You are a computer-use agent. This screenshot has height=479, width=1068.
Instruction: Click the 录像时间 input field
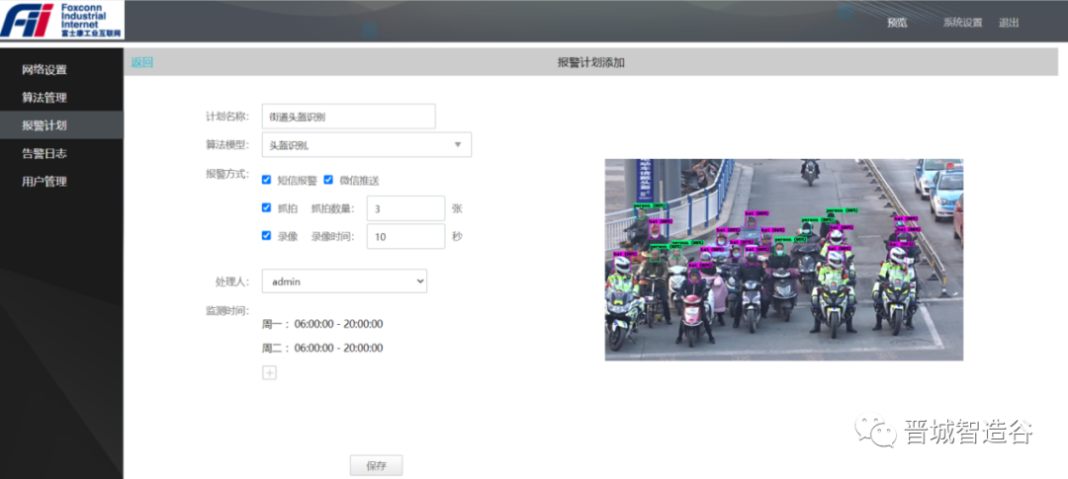tap(406, 237)
